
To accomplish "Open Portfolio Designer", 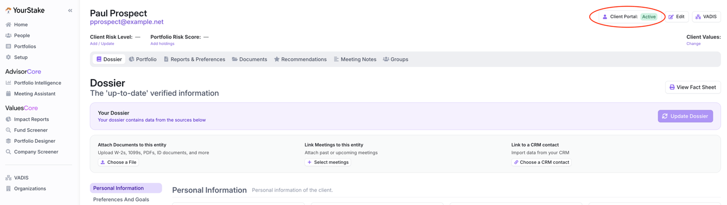I will click(x=35, y=141).
